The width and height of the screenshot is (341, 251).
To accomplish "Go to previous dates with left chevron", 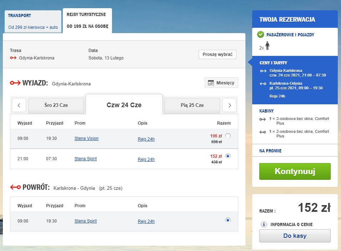I will click(19, 105).
